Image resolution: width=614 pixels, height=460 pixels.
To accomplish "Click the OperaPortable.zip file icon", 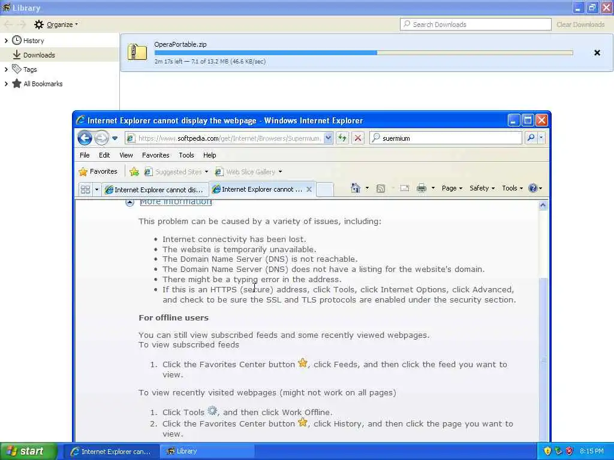I will (137, 52).
